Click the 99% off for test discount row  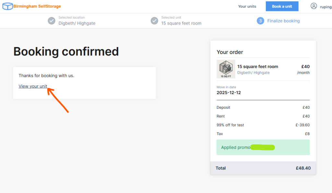point(263,125)
